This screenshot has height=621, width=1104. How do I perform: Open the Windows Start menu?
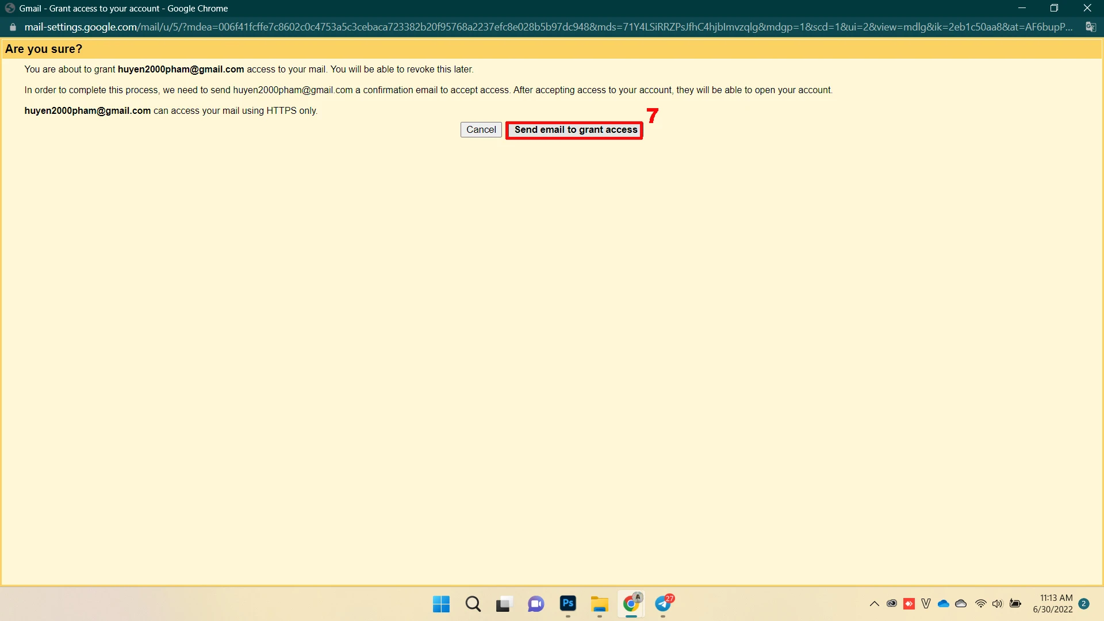pos(441,604)
